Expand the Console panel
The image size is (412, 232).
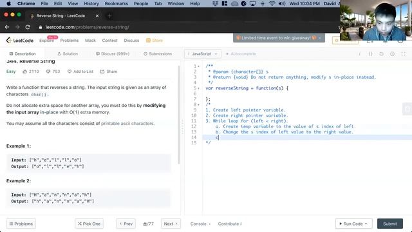[200, 224]
